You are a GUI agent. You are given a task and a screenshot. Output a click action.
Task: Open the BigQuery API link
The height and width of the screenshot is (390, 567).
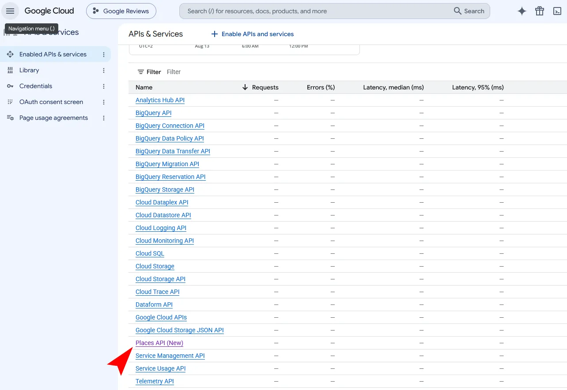click(x=153, y=113)
